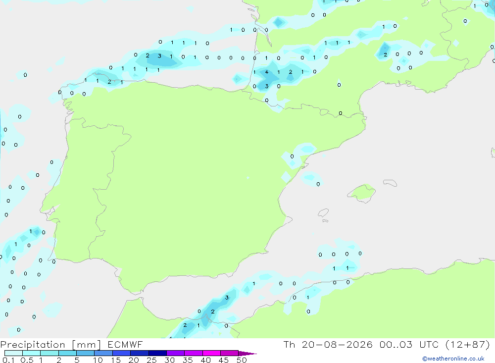This screenshot has width=495, height=363.
Task: Click the '(12+87)' forecast run text
Action: pos(468,344)
